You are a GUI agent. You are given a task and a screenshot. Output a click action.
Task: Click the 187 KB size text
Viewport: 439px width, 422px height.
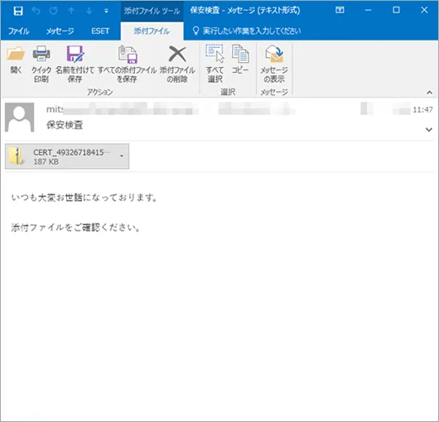(x=46, y=161)
